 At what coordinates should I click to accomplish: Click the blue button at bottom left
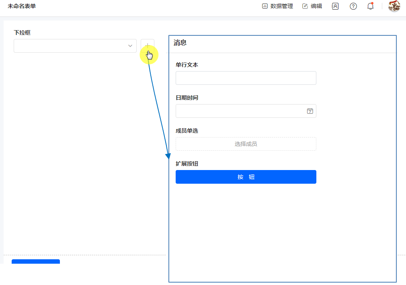click(35, 262)
